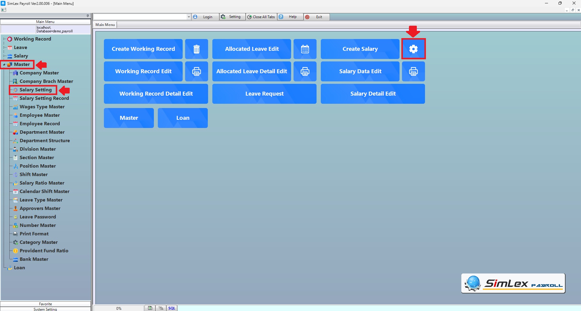
Task: Click the Leave Request button
Action: pos(264,94)
